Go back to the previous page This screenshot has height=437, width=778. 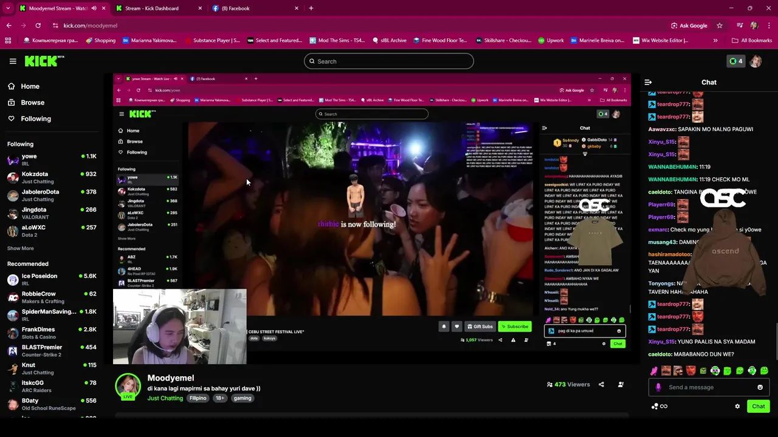pos(9,25)
